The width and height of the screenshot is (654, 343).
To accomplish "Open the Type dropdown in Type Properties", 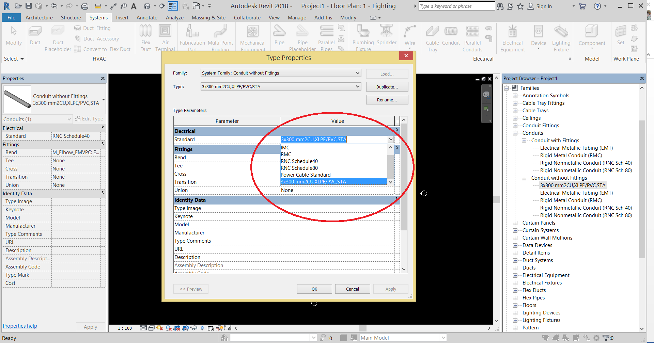I will 358,86.
